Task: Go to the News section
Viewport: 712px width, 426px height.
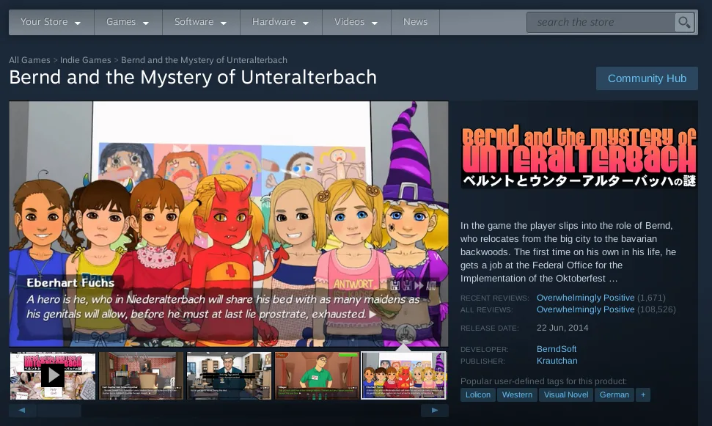Action: (415, 22)
